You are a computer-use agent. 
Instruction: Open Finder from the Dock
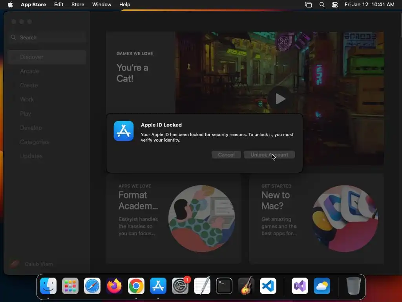pos(48,286)
